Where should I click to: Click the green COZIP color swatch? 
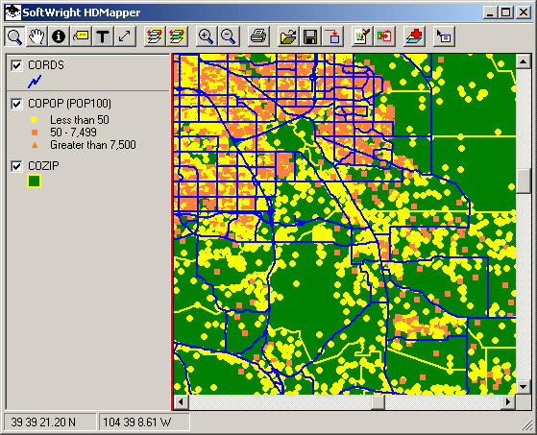pos(34,181)
